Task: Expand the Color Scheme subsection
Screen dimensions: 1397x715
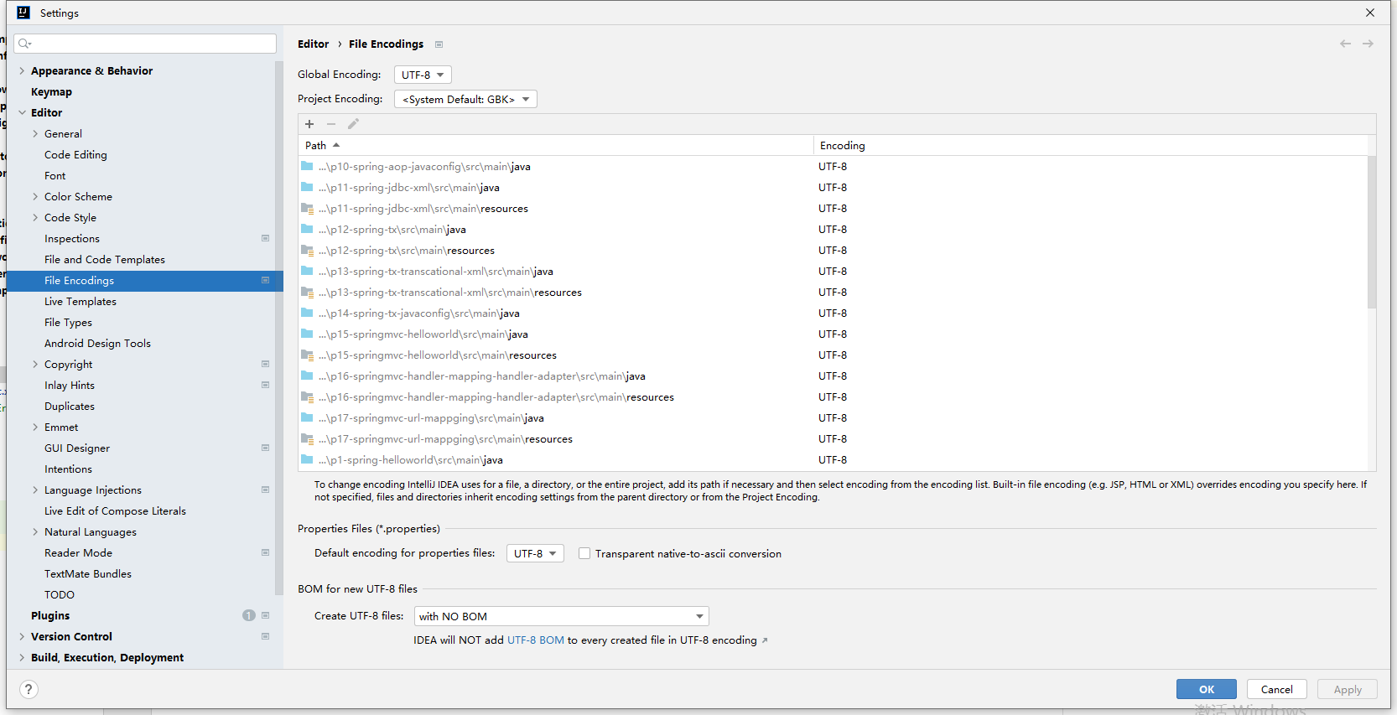Action: click(35, 196)
